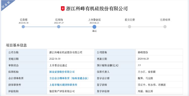This screenshot has height=96, width=189.
Task: Click the 创业板 corner ribbon
Action: [x=6, y=5]
